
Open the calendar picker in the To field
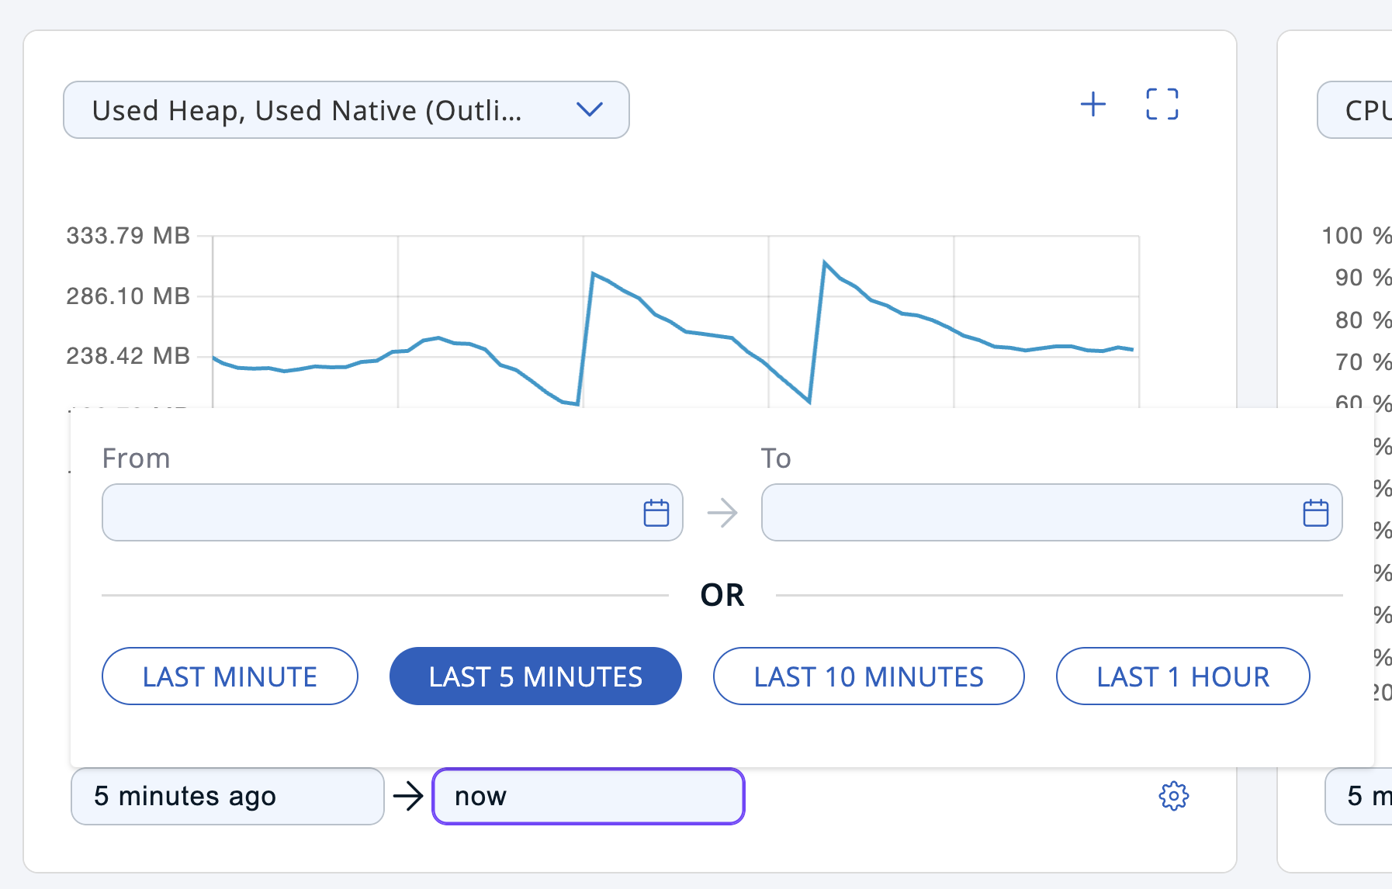click(1315, 513)
